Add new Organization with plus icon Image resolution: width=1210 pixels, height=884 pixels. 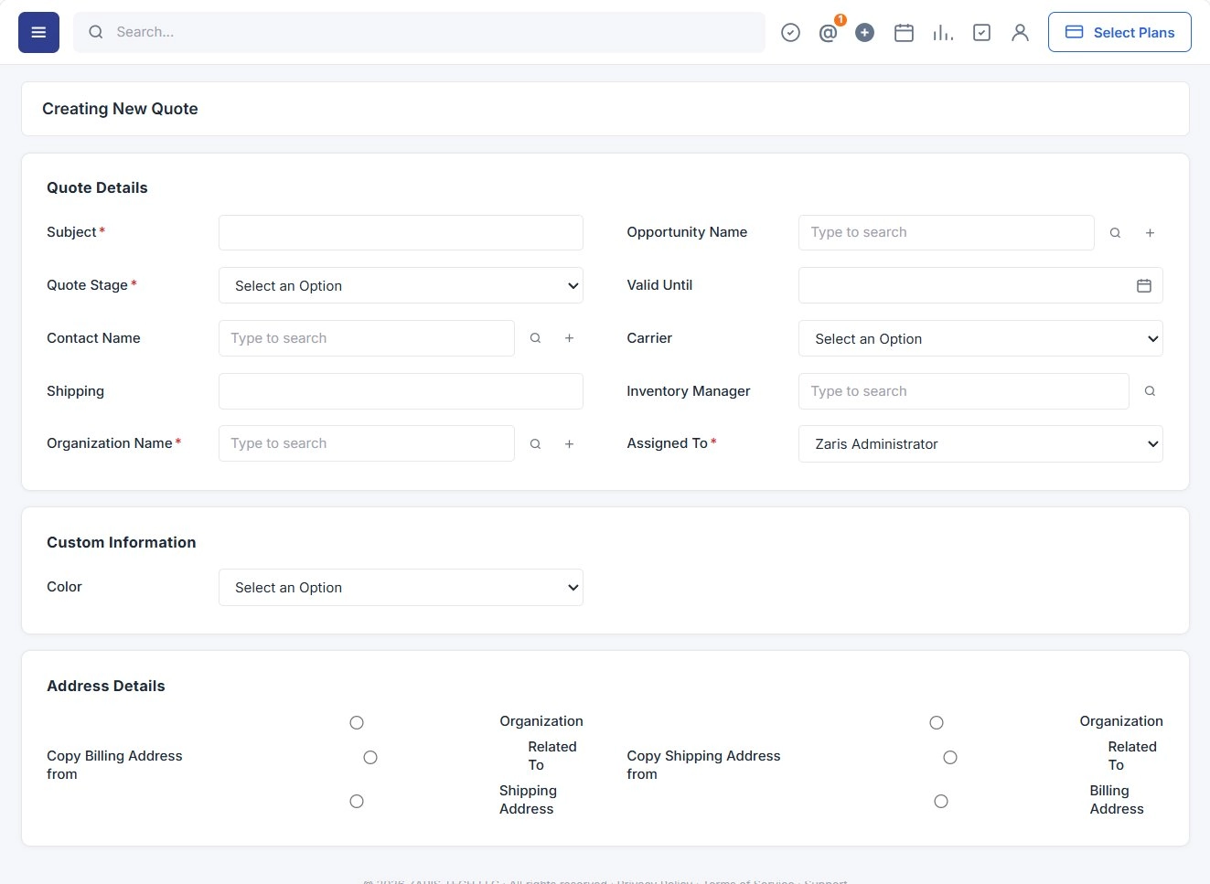click(x=569, y=443)
